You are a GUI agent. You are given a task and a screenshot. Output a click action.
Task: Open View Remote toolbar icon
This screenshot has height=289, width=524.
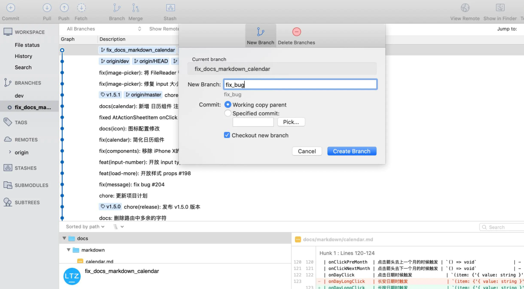465,8
